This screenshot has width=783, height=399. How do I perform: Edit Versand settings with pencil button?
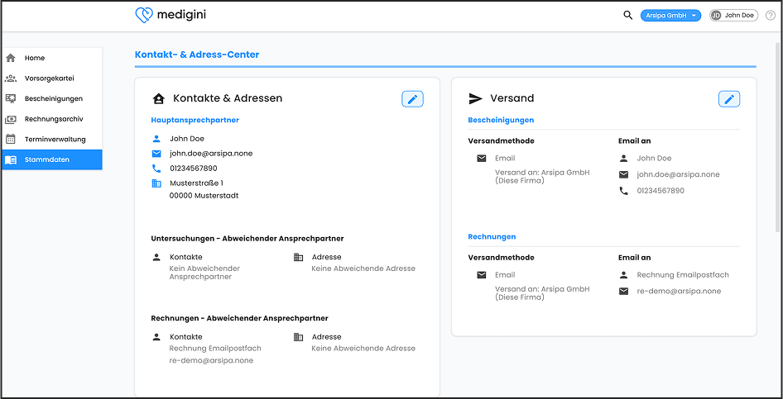(x=729, y=99)
